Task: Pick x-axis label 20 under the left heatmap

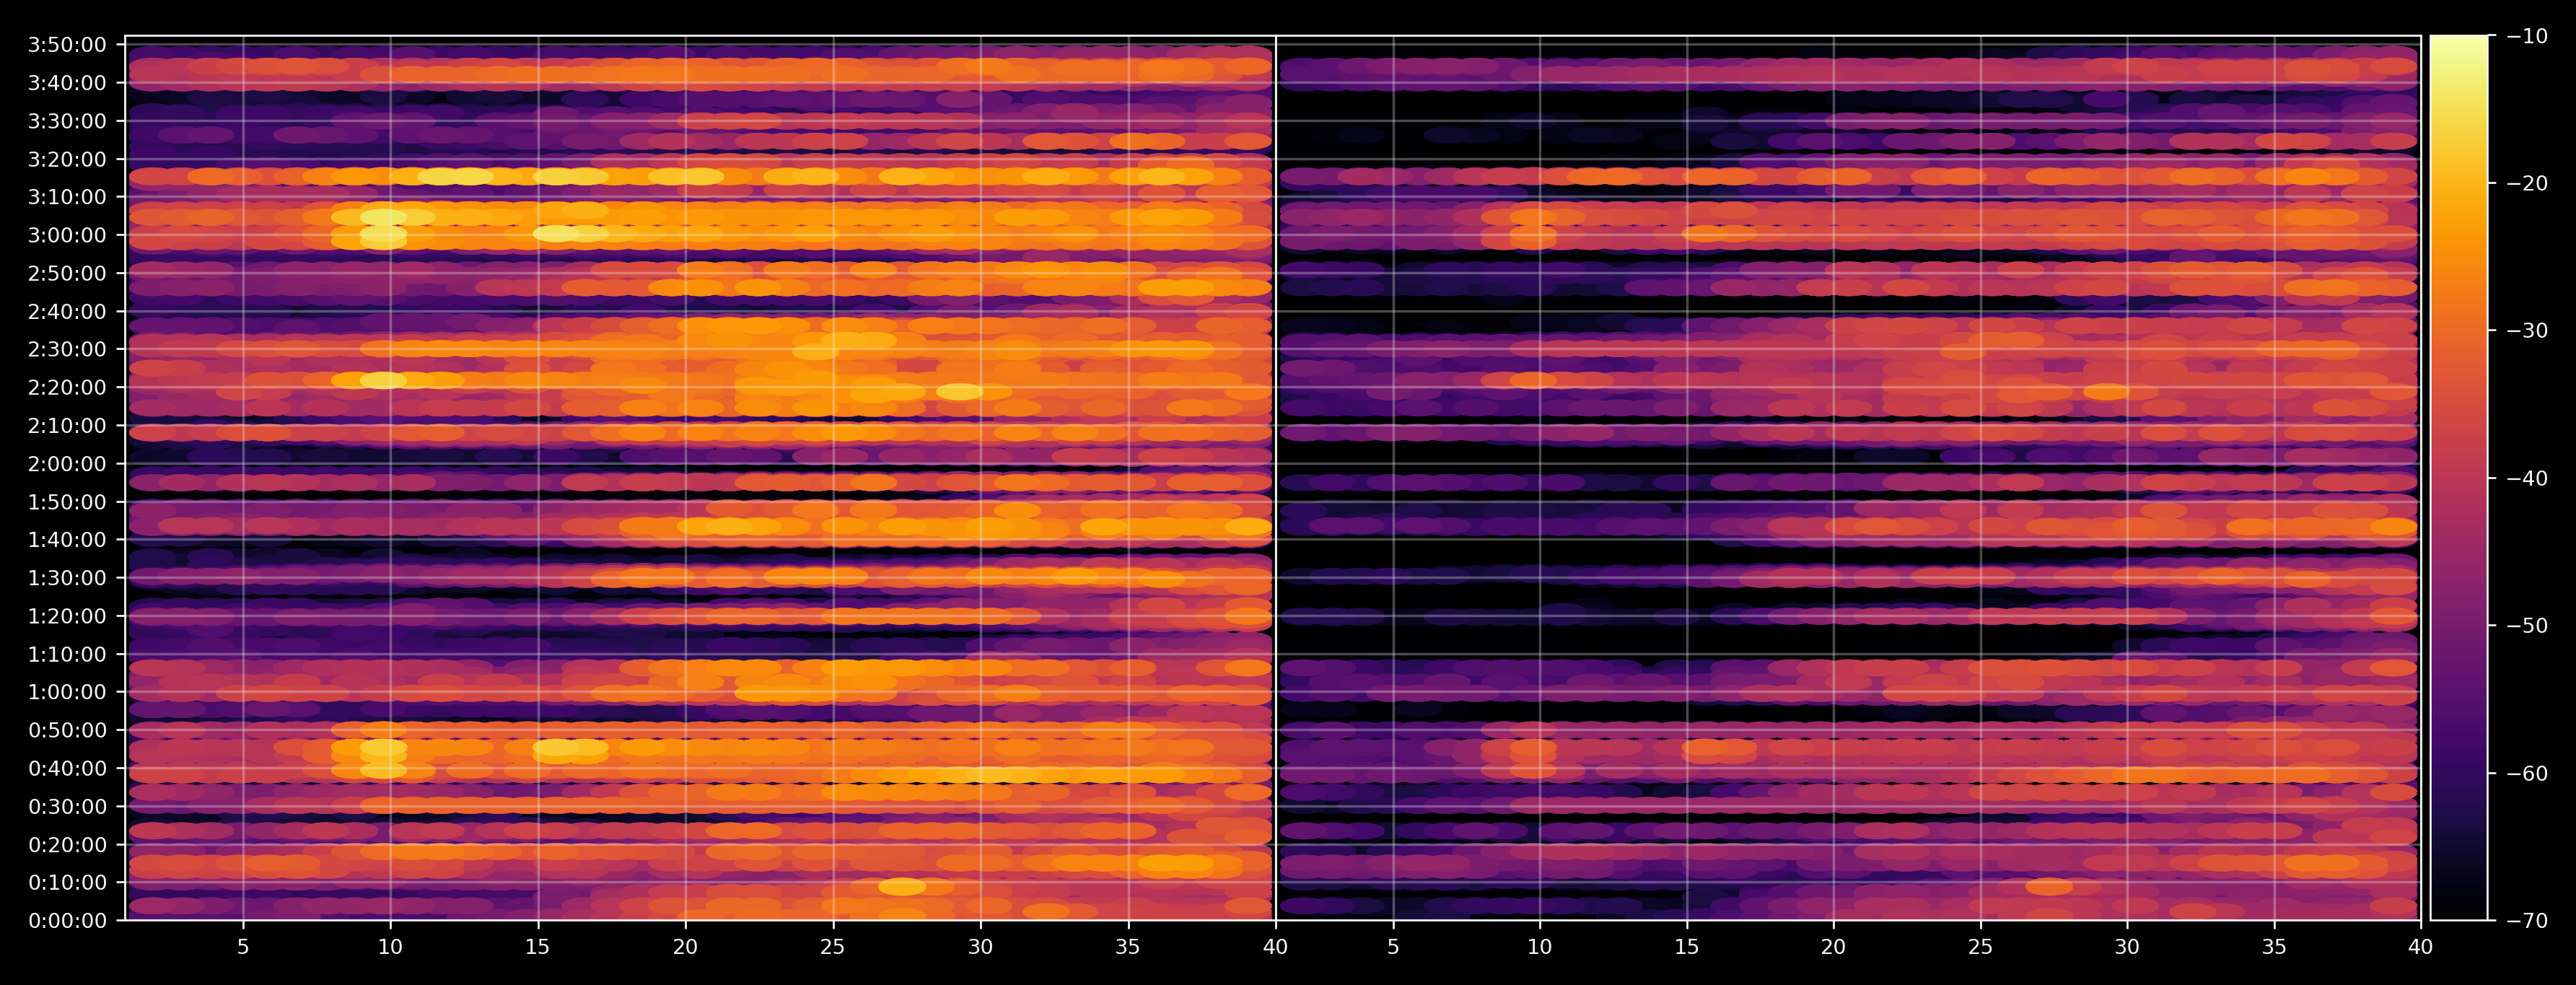Action: (685, 946)
